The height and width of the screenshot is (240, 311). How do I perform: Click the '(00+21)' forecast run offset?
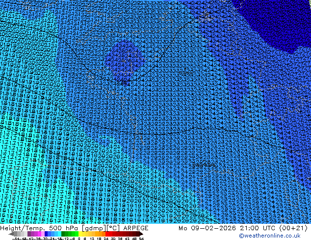(x=293, y=228)
